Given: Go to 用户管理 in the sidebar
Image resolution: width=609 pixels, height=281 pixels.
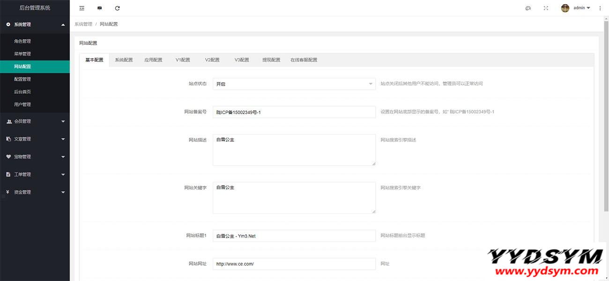Looking at the screenshot, I should (22, 104).
